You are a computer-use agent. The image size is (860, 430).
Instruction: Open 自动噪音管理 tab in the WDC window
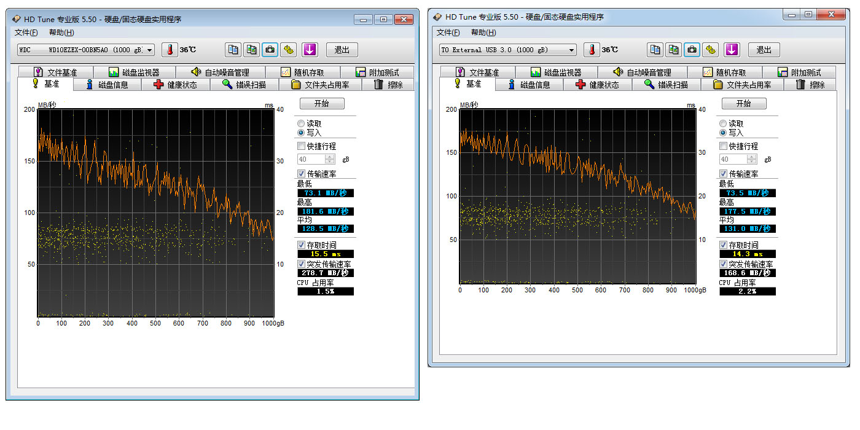(x=220, y=72)
